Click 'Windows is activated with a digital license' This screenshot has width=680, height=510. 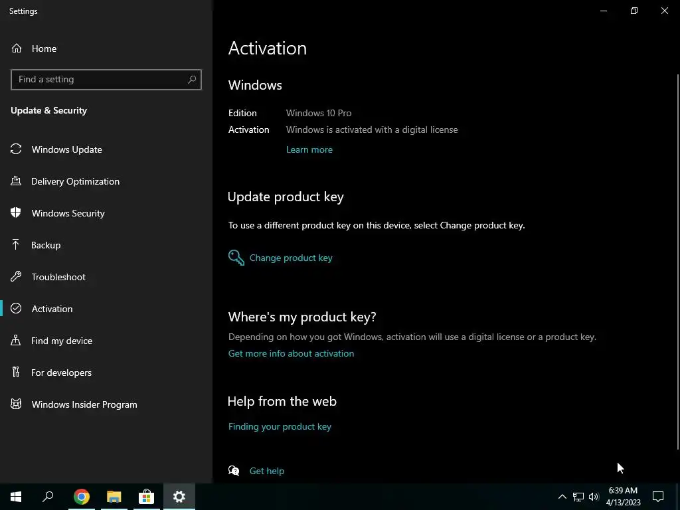372,129
